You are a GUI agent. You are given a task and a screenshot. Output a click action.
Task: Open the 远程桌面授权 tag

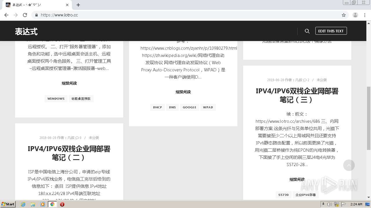click(81, 99)
